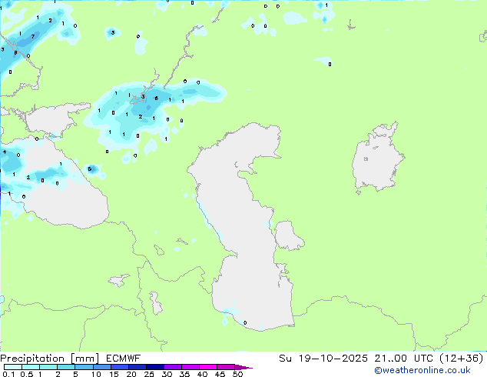Pick the legend swatch between 35 and 40
487x377 pixels.
[x=190, y=367]
